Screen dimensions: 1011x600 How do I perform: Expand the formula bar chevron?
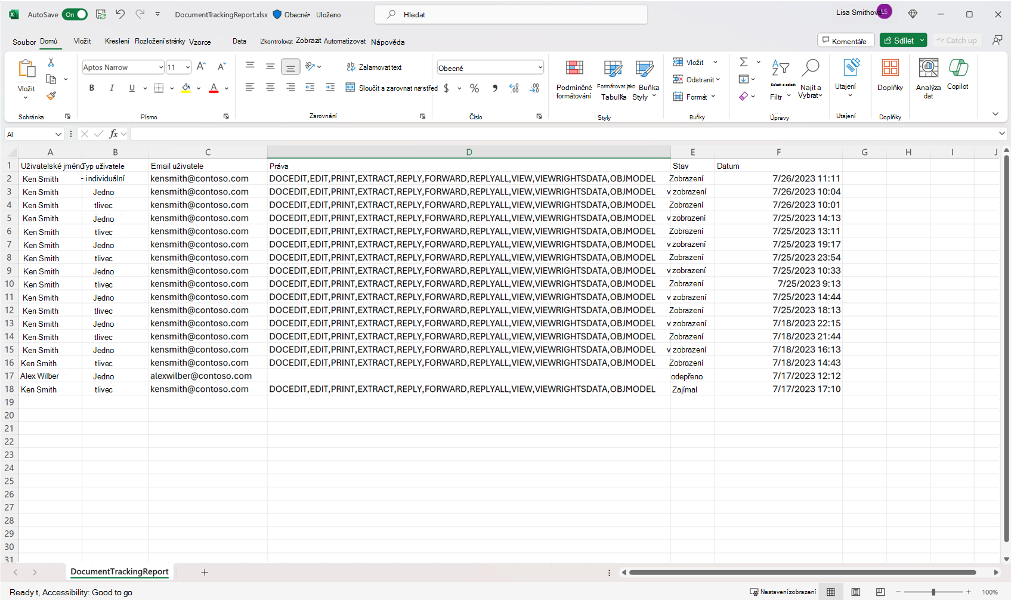pos(1002,134)
